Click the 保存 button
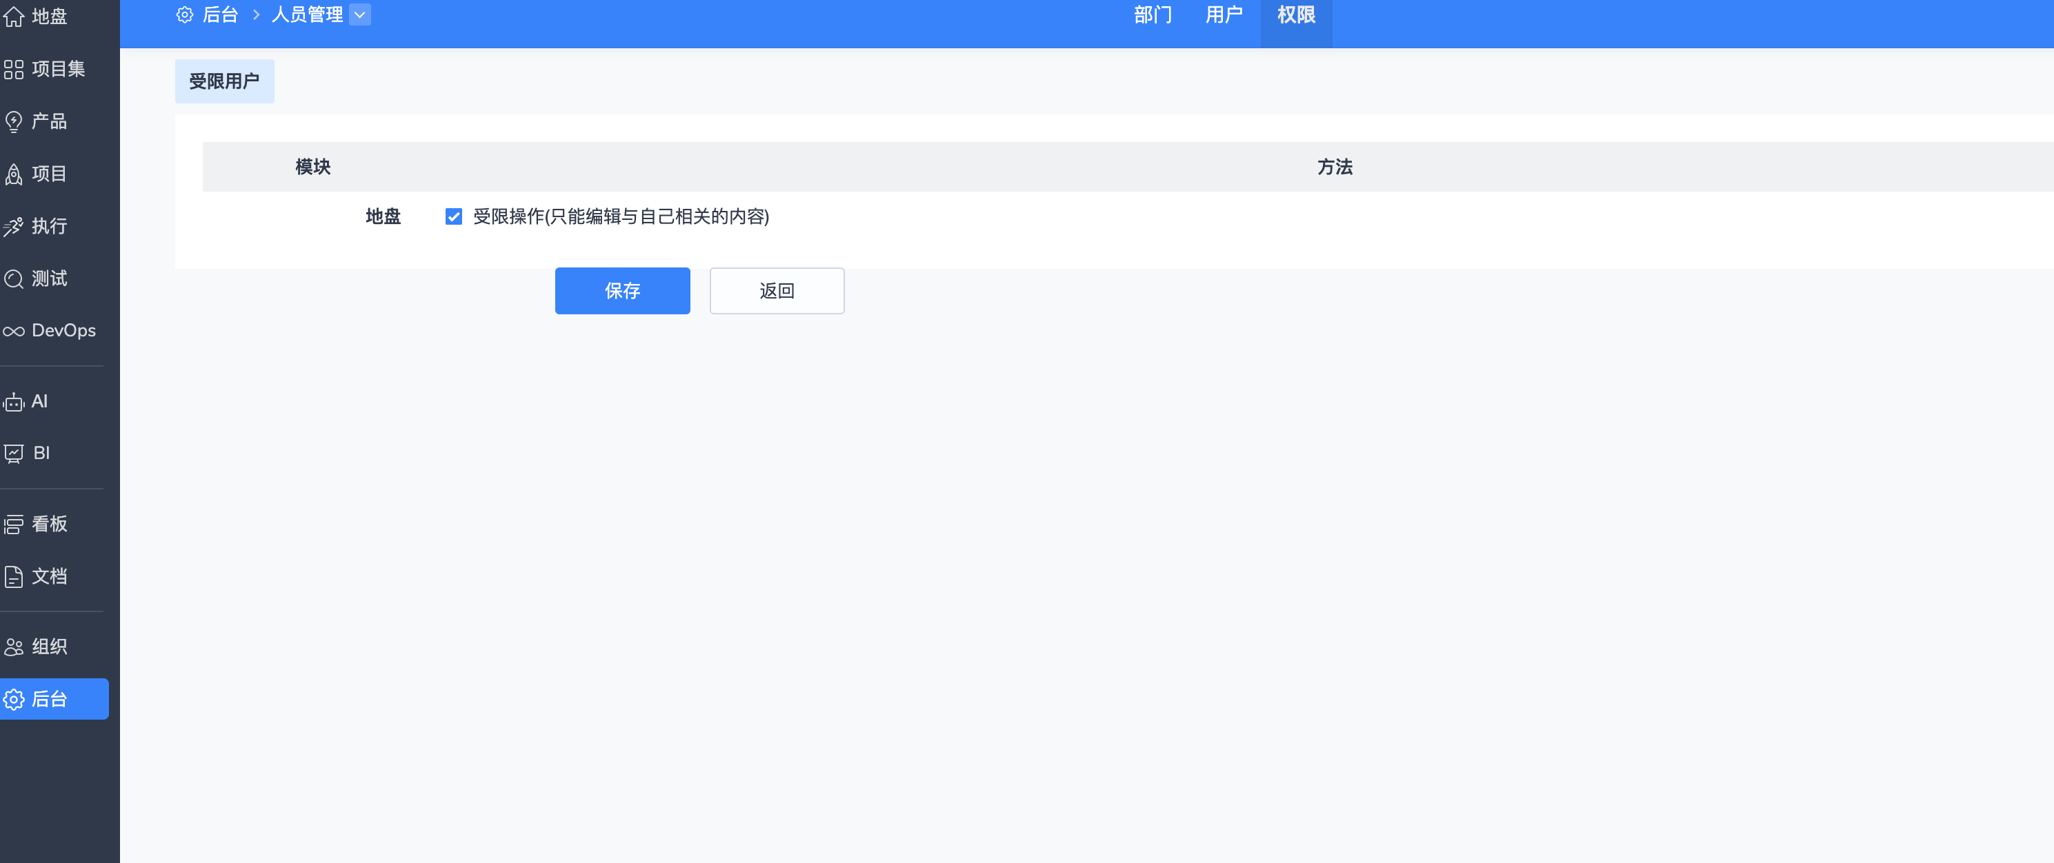Image resolution: width=2054 pixels, height=863 pixels. click(x=622, y=291)
